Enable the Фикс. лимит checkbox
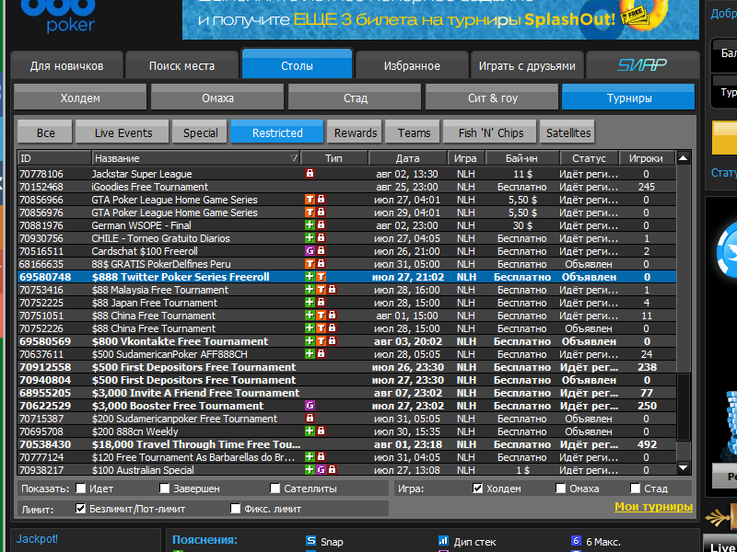Viewport: 737px width, 552px height. 236,509
